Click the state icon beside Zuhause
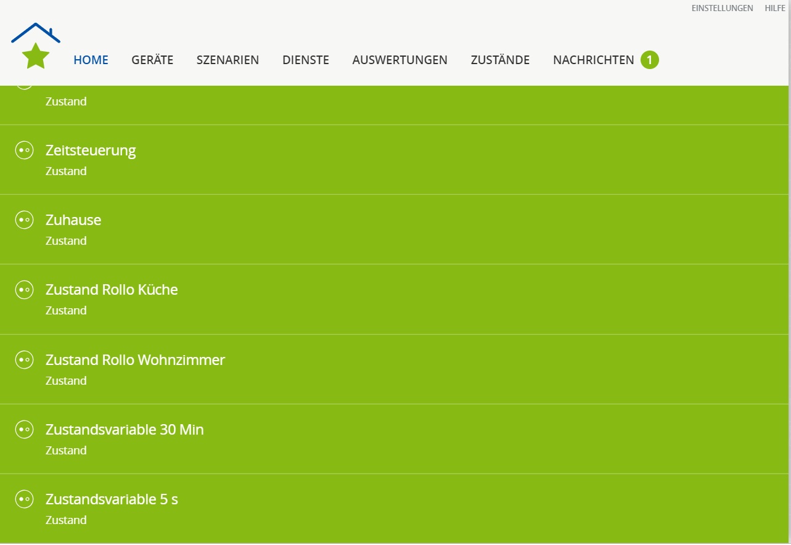The width and height of the screenshot is (791, 545). pyautogui.click(x=24, y=220)
